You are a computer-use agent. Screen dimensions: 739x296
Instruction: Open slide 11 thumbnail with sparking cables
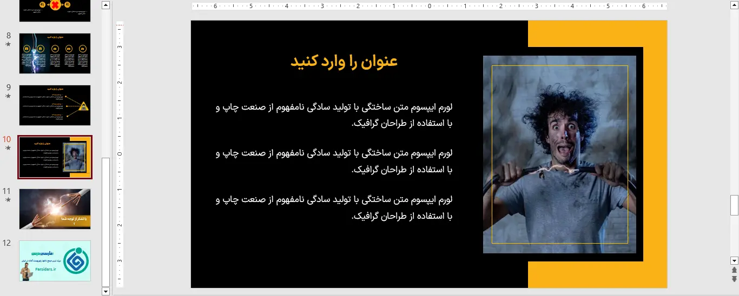[x=55, y=209]
